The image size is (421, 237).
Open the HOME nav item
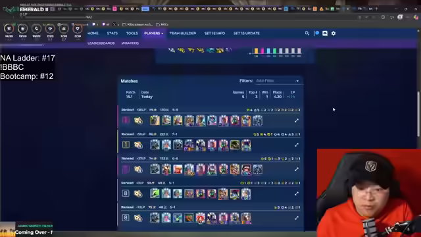pos(93,34)
